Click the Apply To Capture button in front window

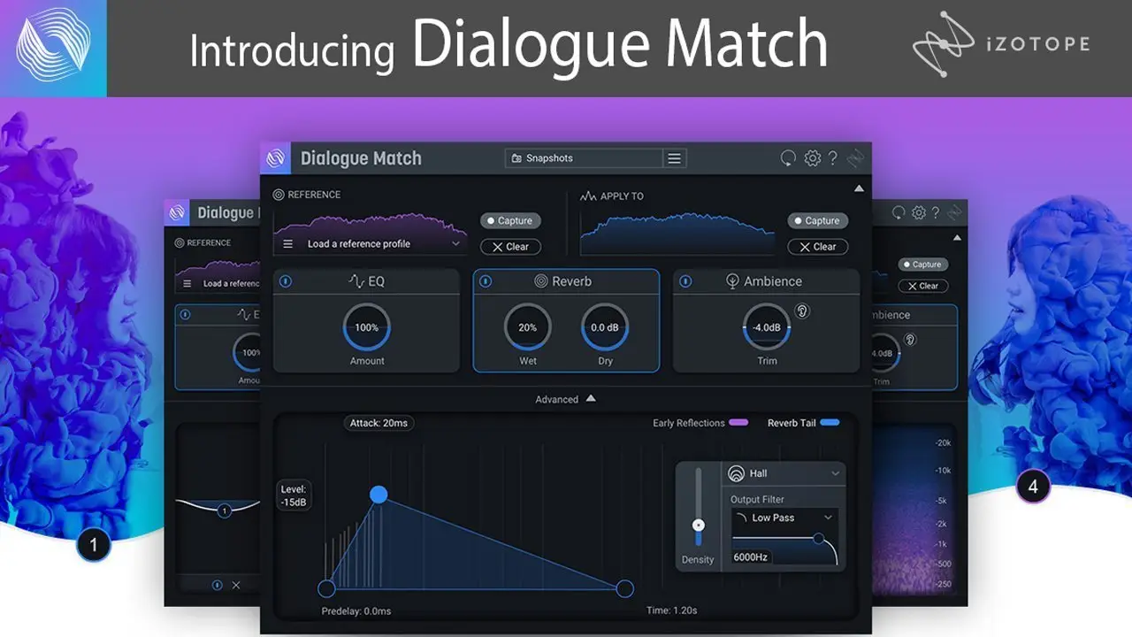(x=817, y=220)
